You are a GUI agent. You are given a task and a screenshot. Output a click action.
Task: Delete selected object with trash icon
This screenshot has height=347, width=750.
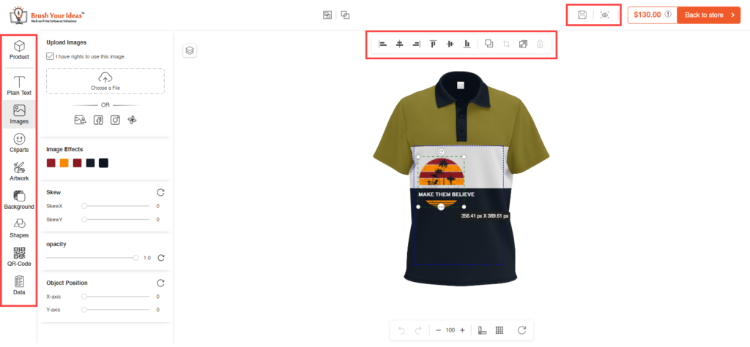pyautogui.click(x=540, y=44)
